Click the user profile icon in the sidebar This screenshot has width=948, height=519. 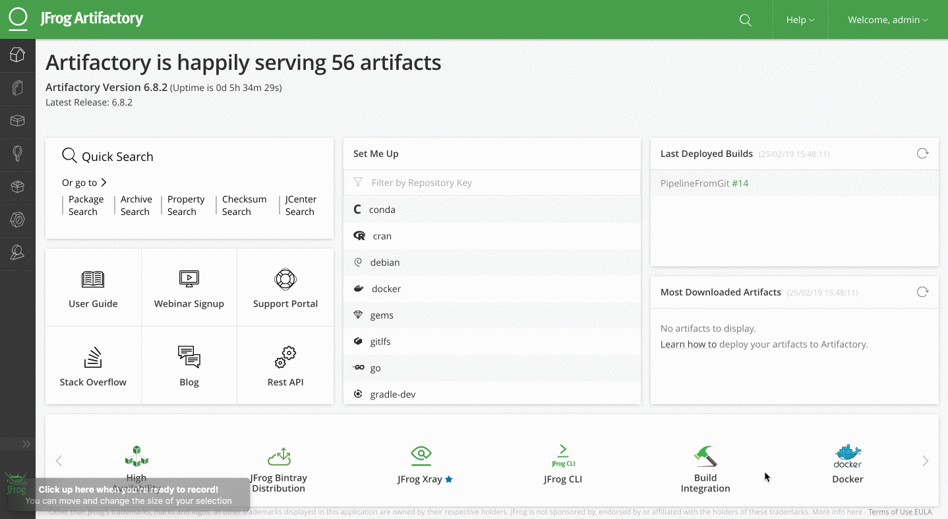click(x=18, y=253)
